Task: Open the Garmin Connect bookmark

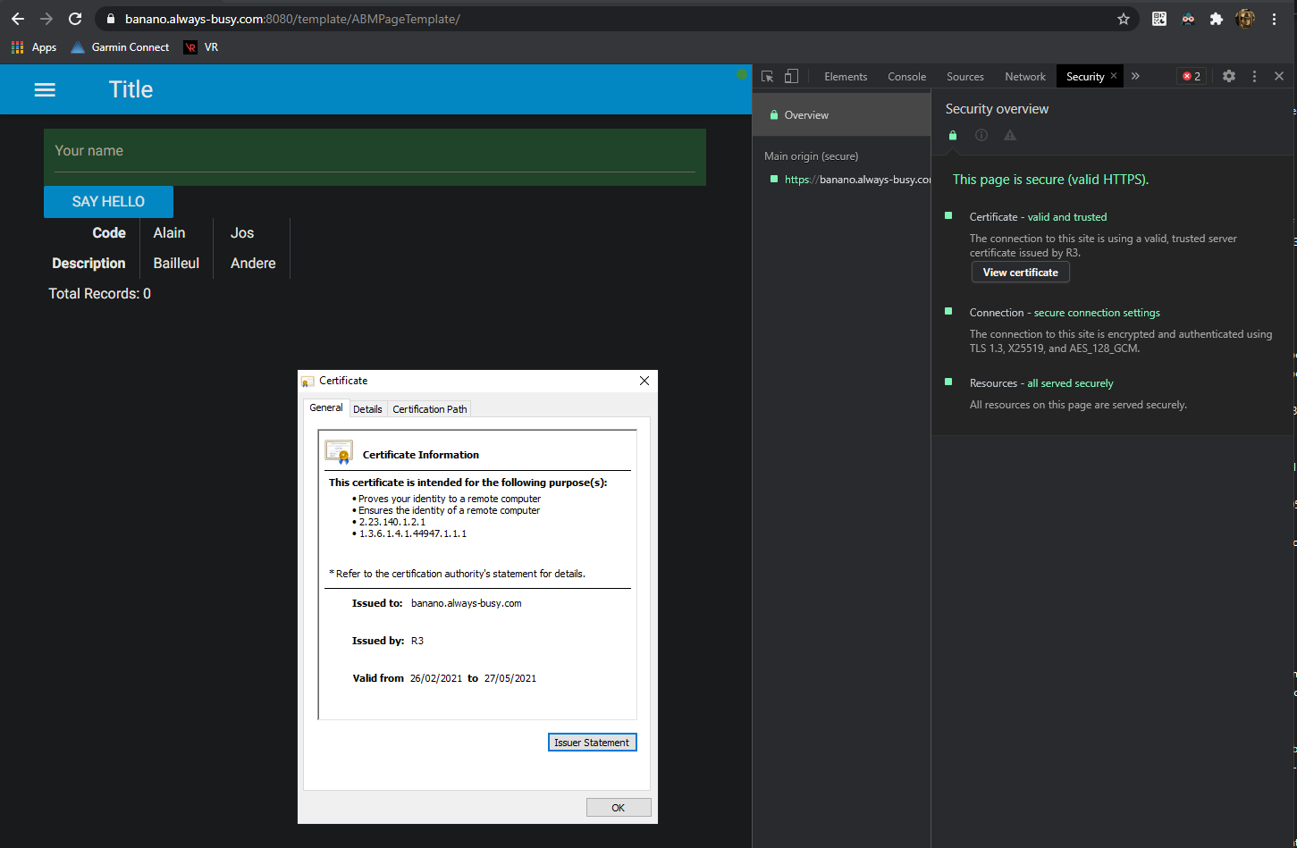Action: coord(120,47)
